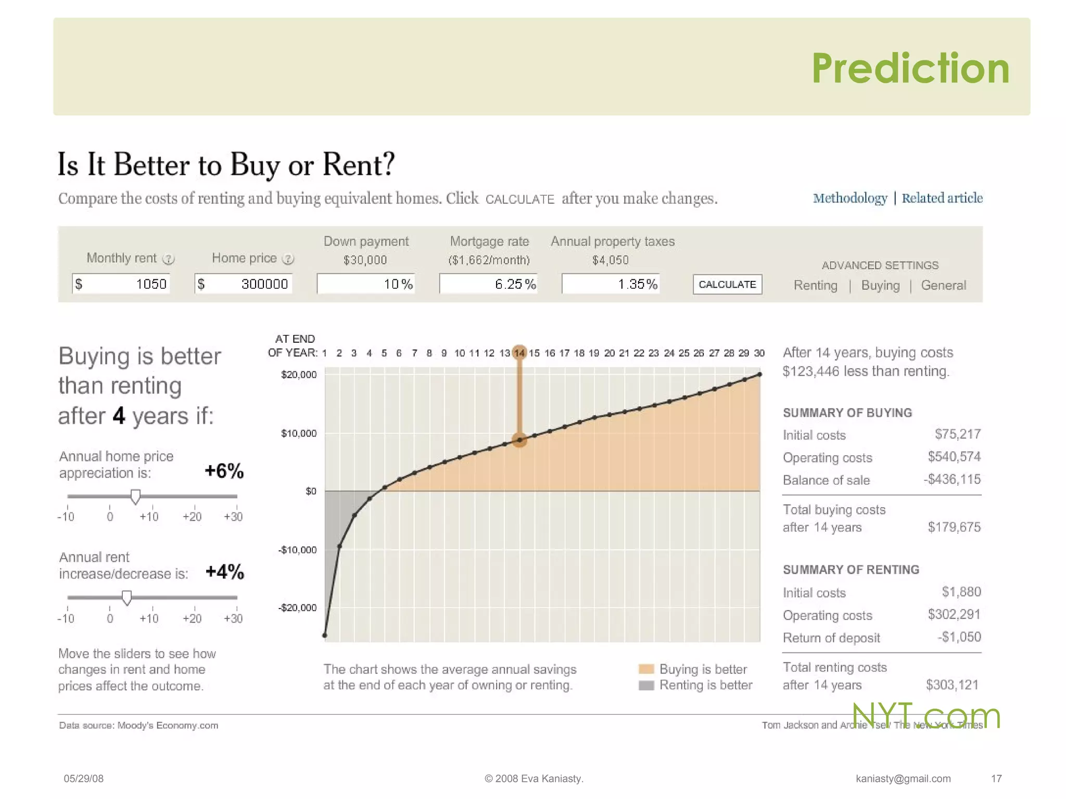This screenshot has height=799, width=1066.
Task: Open Renting advanced settings
Action: tap(815, 286)
